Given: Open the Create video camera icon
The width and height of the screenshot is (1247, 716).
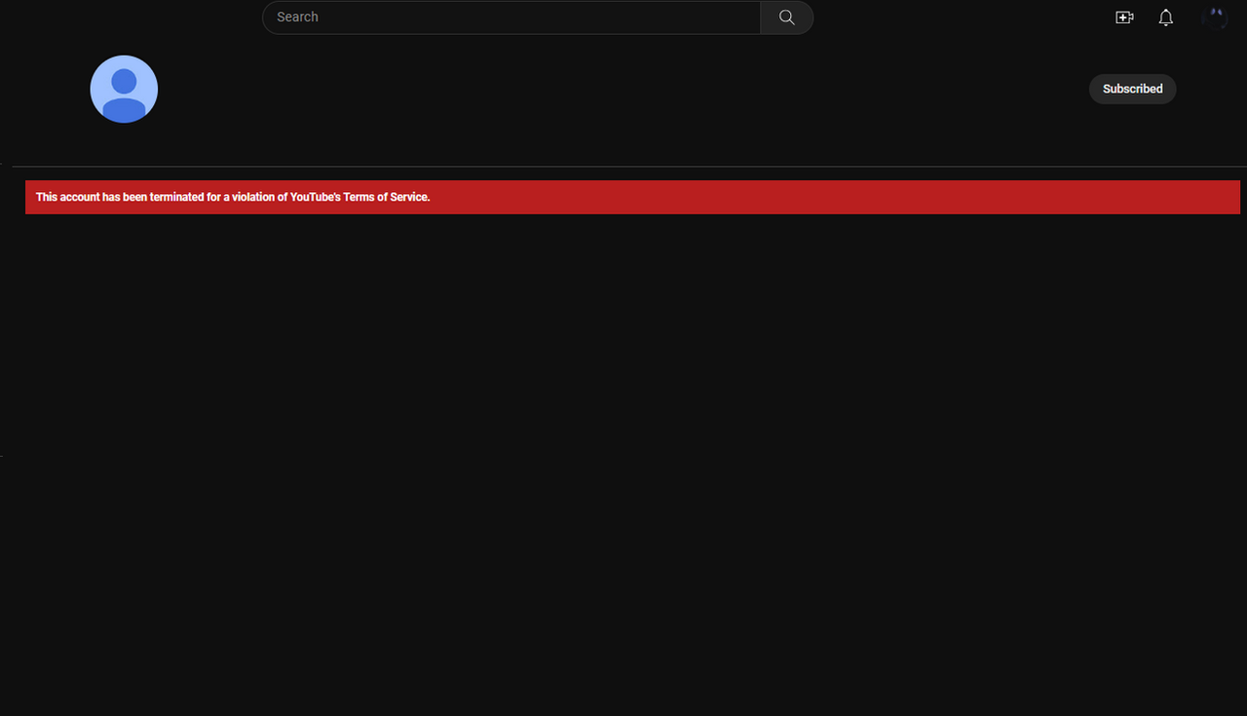Looking at the screenshot, I should [x=1124, y=18].
